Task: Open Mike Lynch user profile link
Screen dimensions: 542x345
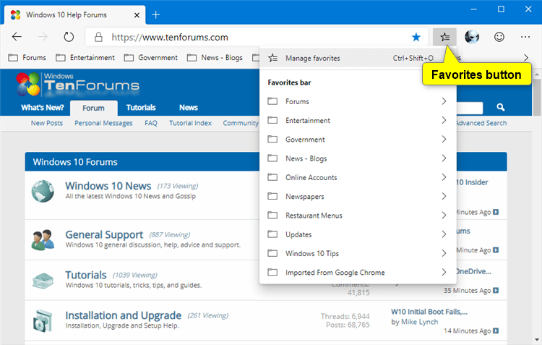Action: 419,322
